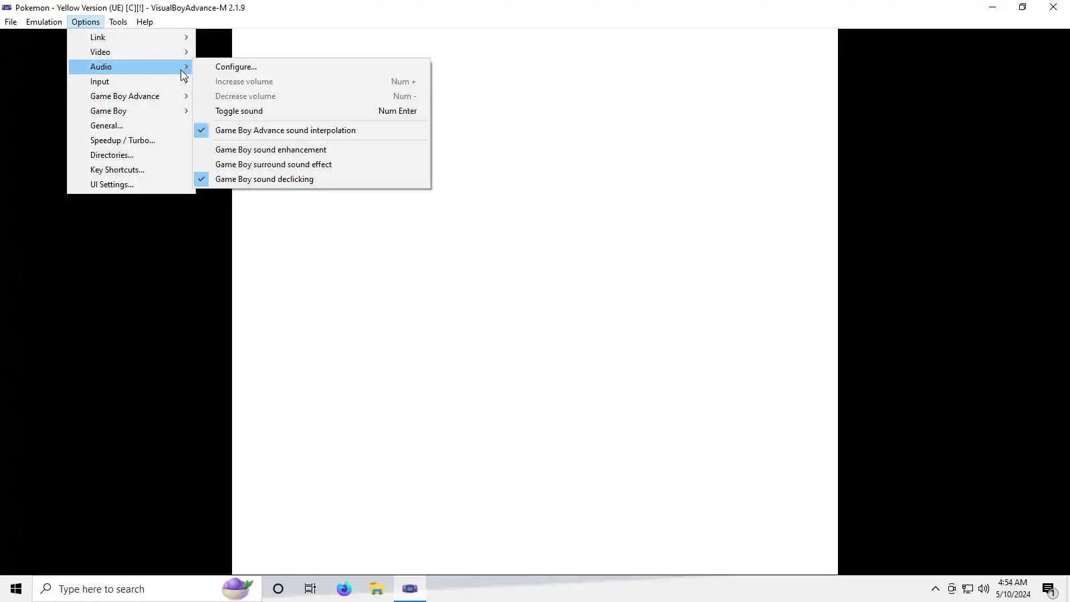Click Toggle sound menu entry

click(x=312, y=111)
